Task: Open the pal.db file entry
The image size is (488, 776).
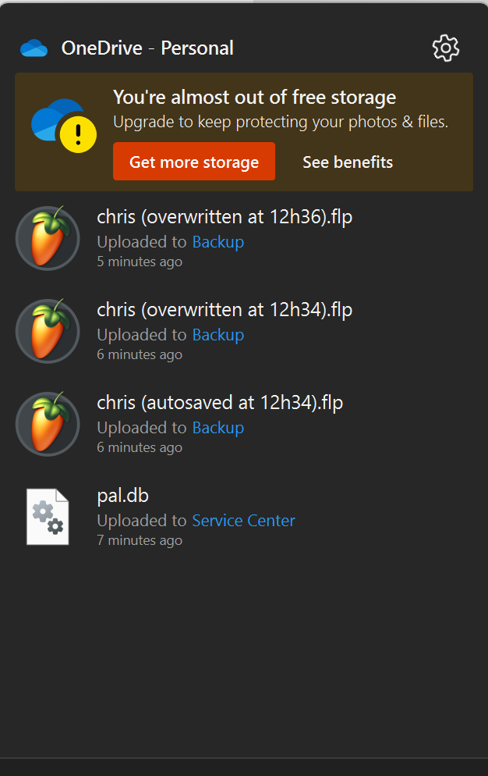Action: coord(122,496)
